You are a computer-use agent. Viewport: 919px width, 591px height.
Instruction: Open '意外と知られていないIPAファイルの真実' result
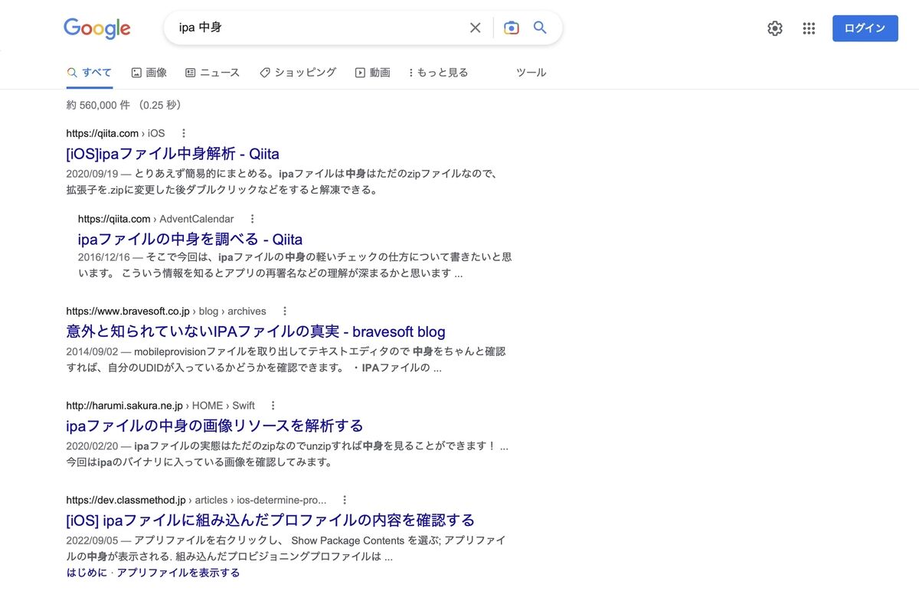click(256, 331)
